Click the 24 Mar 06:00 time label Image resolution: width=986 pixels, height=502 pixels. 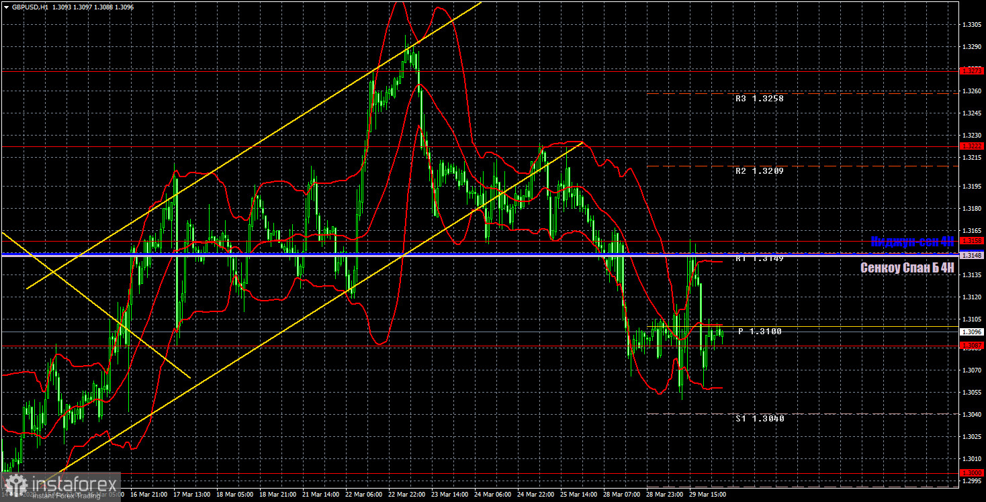pyautogui.click(x=494, y=495)
